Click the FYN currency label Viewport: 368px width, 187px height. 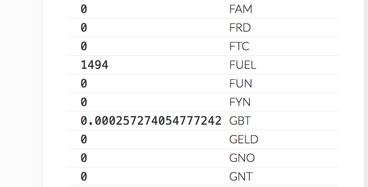(x=240, y=102)
